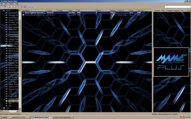Select the ST-V Bios folder
Image resolution: width=191 pixels, height=119 pixels.
[x=13, y=82]
